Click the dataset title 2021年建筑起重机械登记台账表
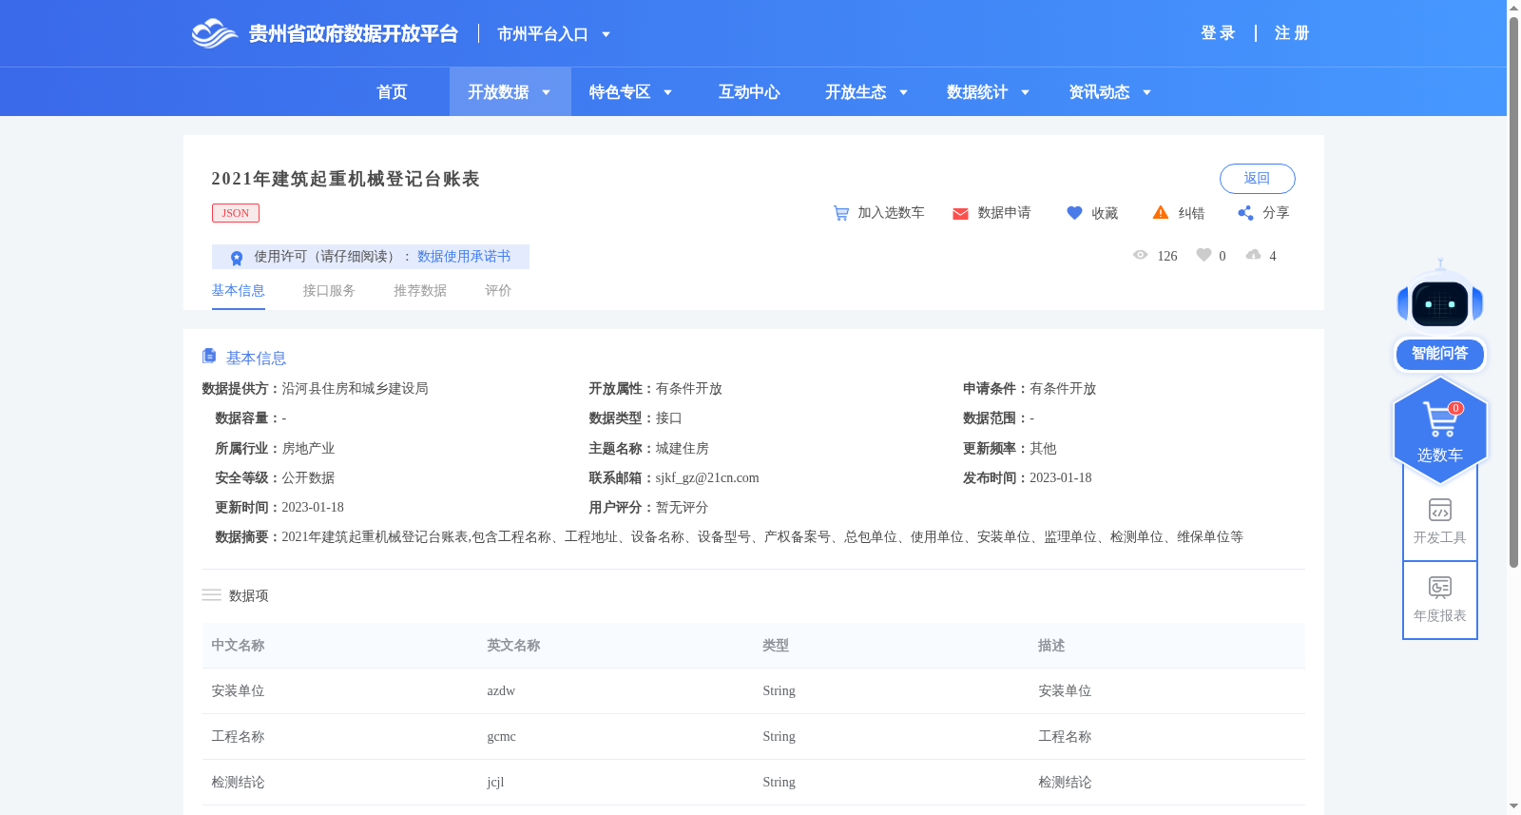 [x=345, y=179]
